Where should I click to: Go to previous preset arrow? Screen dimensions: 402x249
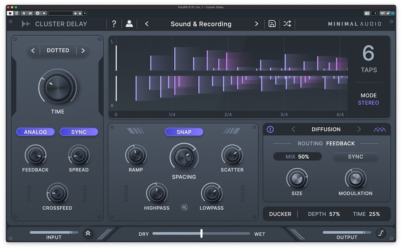147,24
